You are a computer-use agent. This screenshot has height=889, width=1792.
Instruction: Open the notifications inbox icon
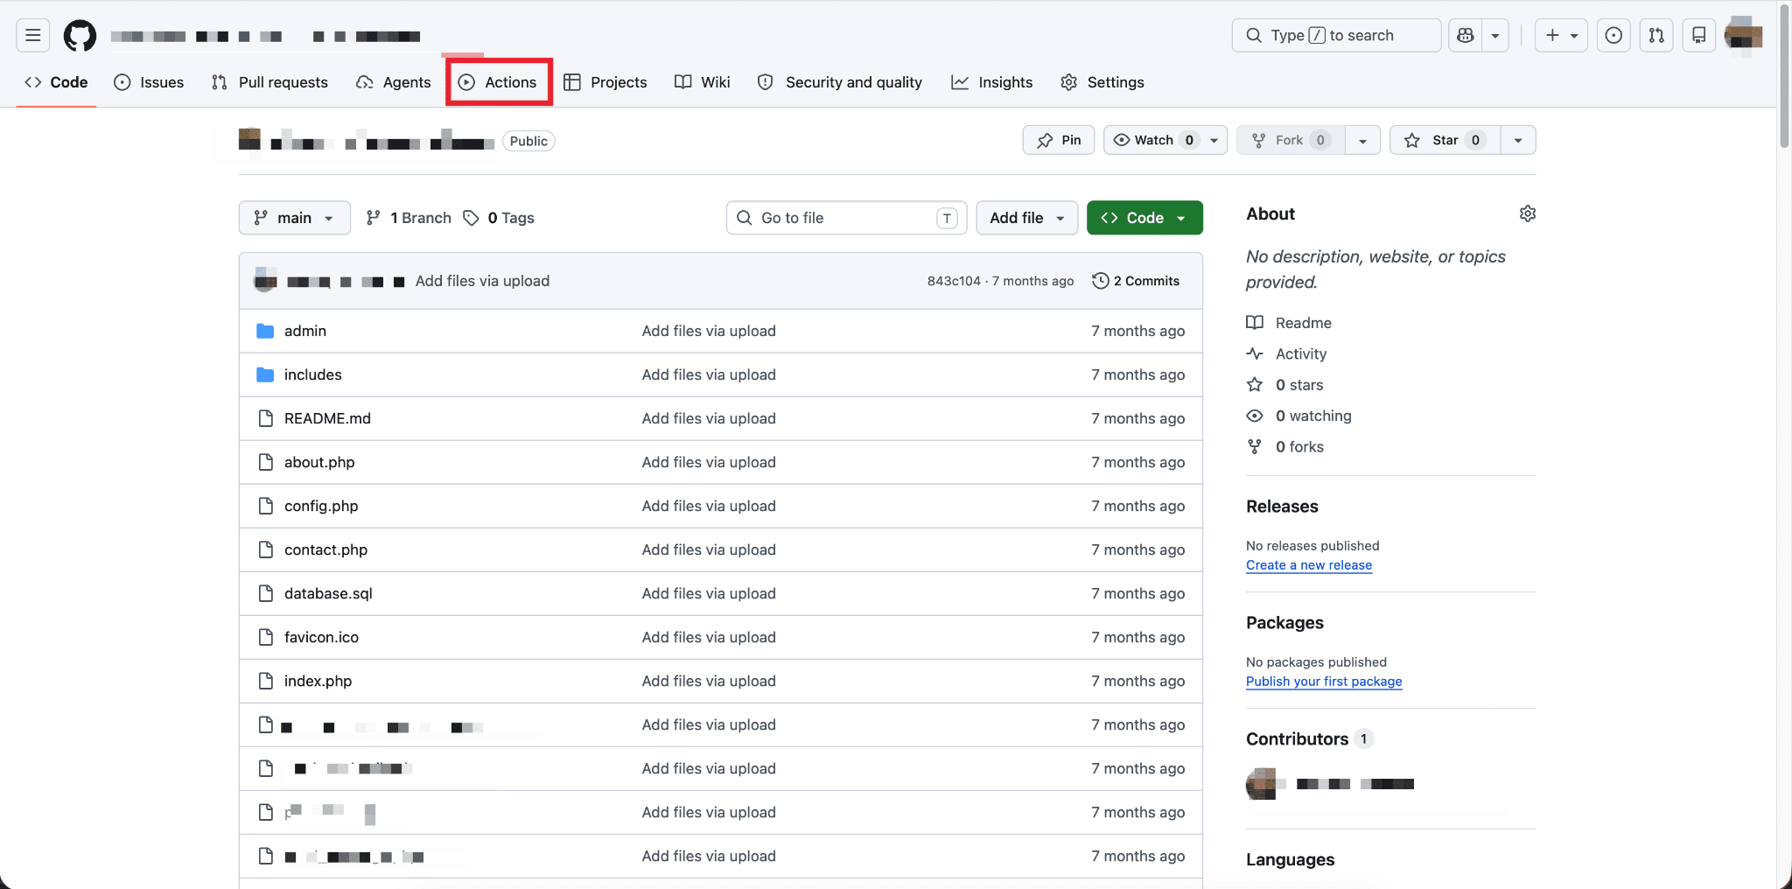[1698, 35]
